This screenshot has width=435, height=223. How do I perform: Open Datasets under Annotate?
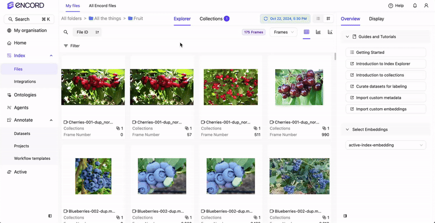(22, 133)
